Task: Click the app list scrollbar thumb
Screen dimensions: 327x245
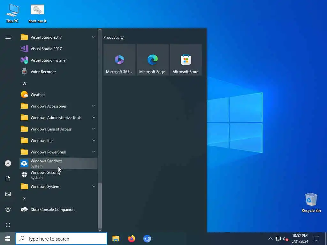Action: tap(100, 205)
